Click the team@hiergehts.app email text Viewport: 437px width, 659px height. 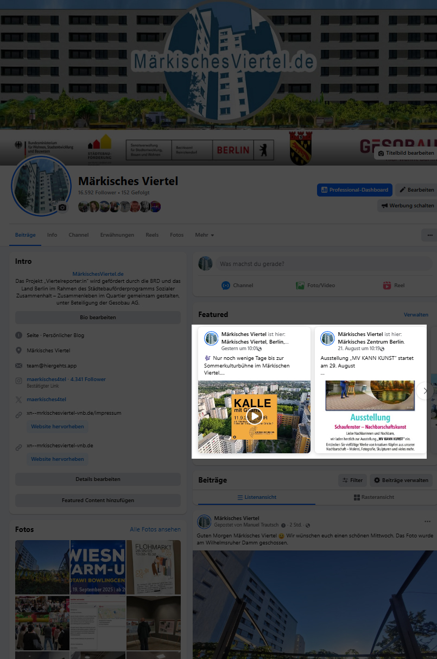tap(52, 366)
